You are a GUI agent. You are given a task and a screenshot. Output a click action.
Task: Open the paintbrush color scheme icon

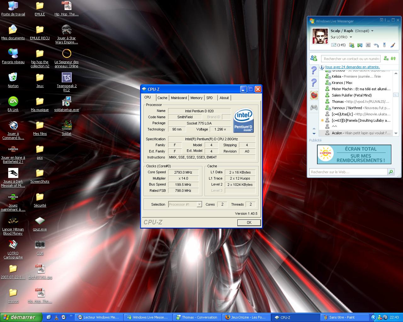(x=392, y=45)
